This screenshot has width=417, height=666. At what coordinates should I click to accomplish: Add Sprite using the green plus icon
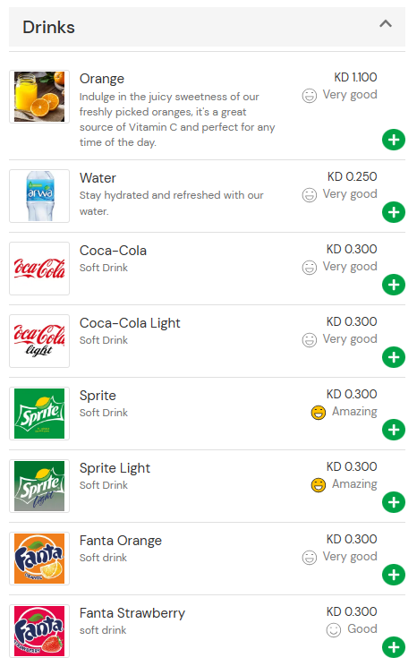393,430
